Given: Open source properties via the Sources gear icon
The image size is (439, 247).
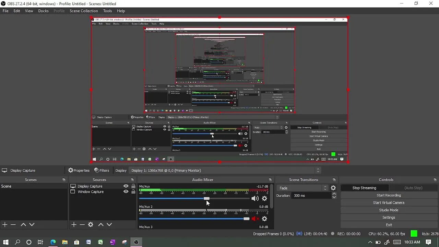Looking at the screenshot, I should coord(91,225).
